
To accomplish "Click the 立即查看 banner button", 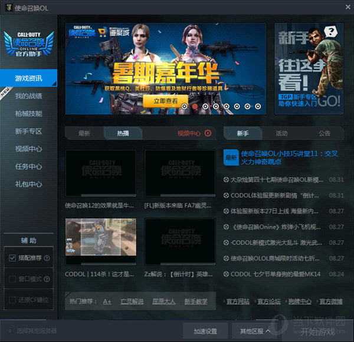I will [165, 101].
